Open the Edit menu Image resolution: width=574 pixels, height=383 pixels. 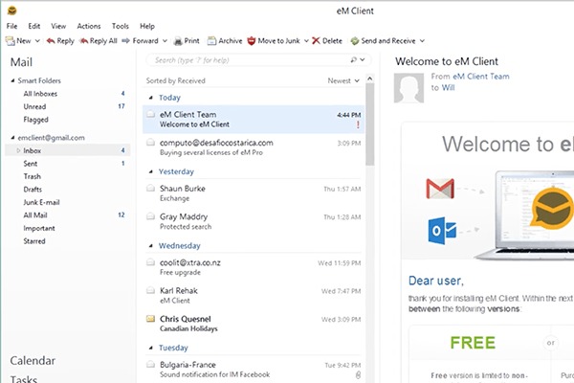[x=34, y=26]
